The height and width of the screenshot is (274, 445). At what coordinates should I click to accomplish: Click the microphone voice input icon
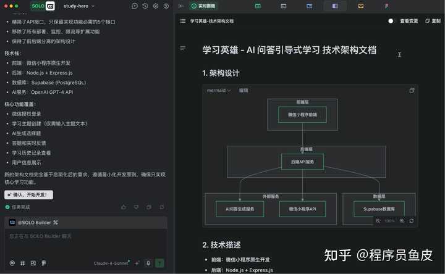(148, 264)
